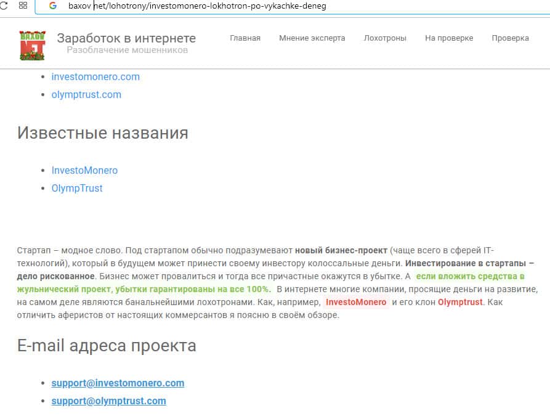Click the browser reload icon
550x416 pixels.
(x=4, y=6)
